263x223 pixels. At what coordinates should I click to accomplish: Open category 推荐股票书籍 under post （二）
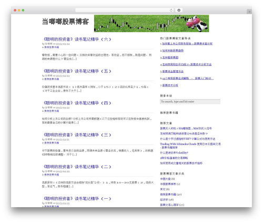point(52,174)
